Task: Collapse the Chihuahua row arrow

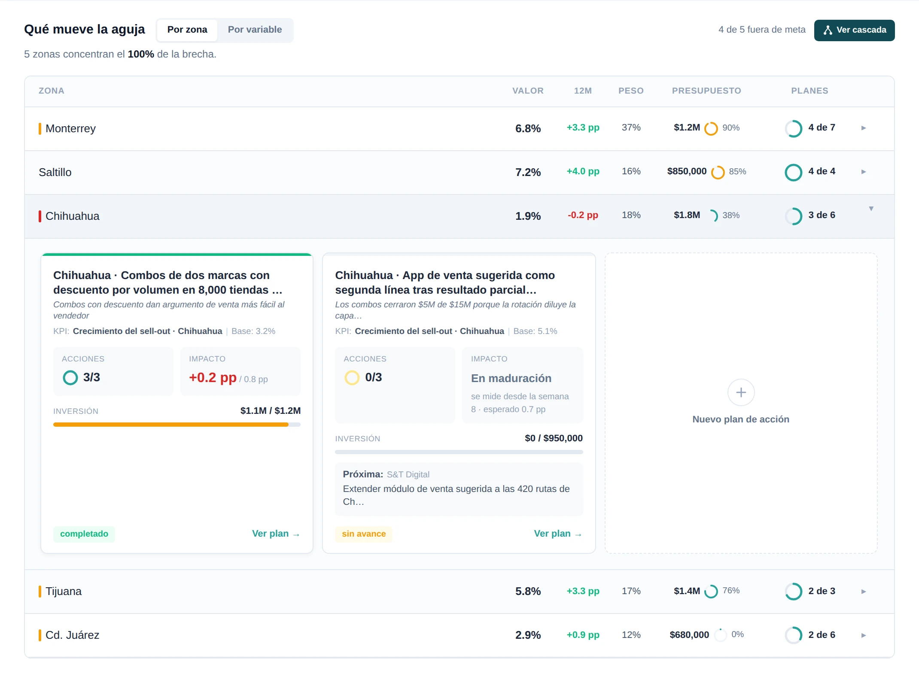Action: (871, 209)
